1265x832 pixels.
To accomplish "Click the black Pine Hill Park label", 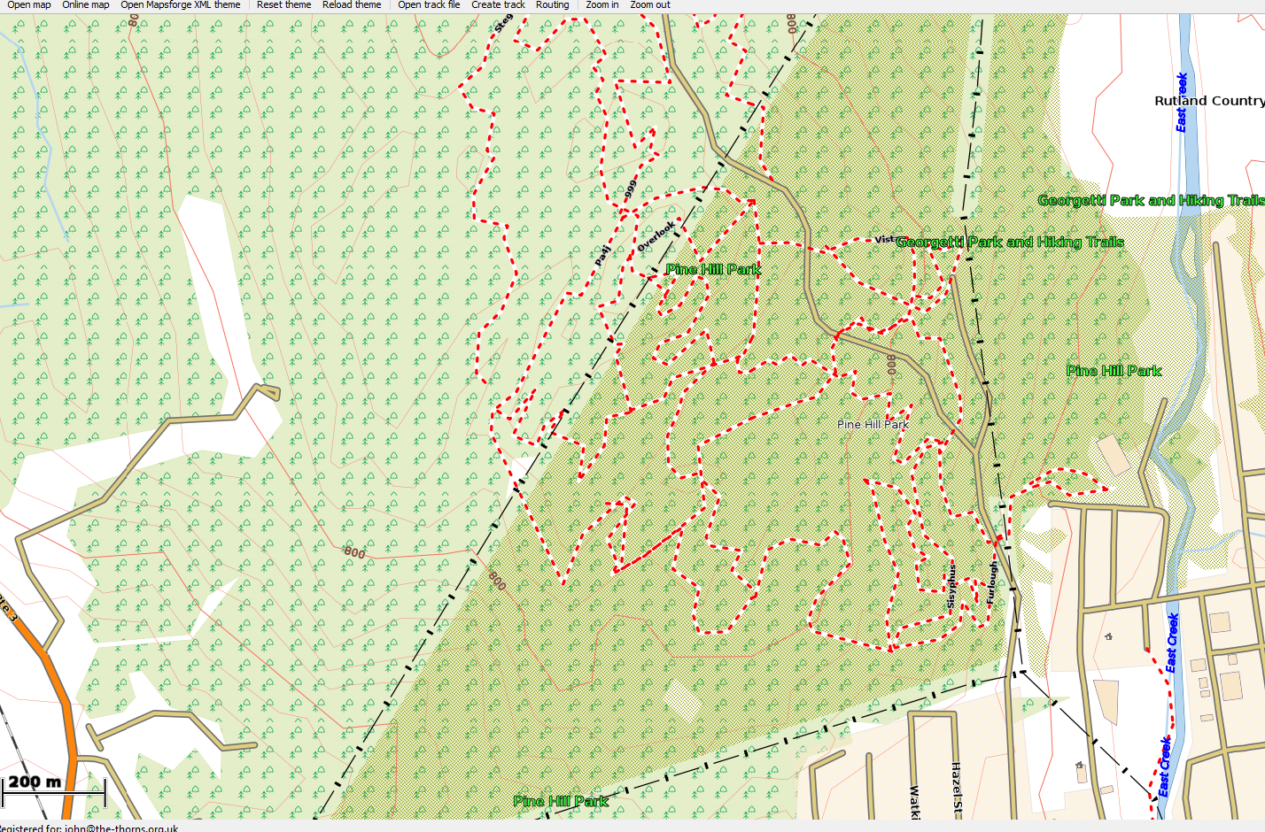I will [873, 425].
